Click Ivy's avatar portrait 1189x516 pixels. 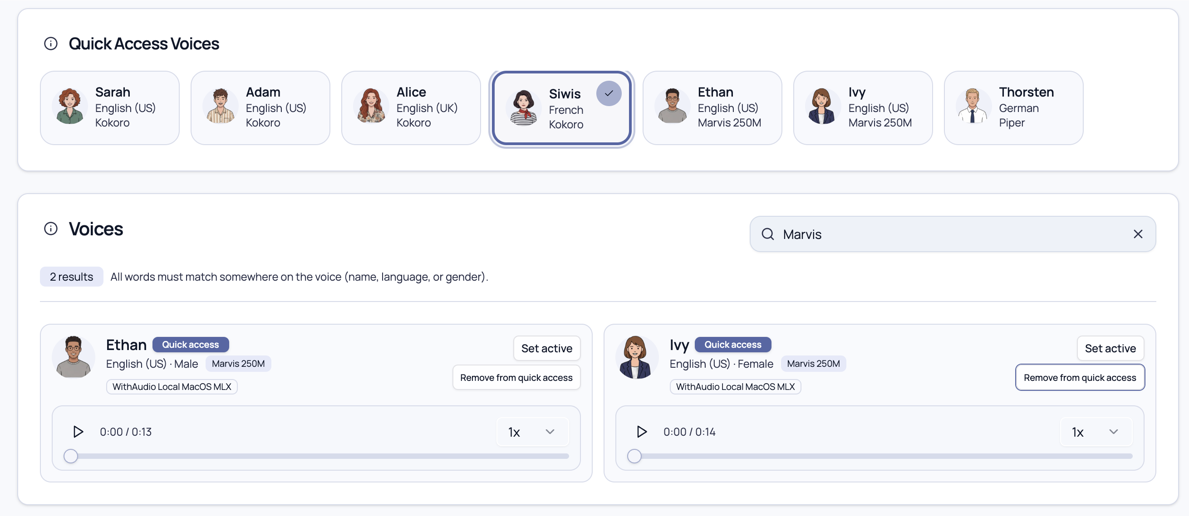(637, 356)
